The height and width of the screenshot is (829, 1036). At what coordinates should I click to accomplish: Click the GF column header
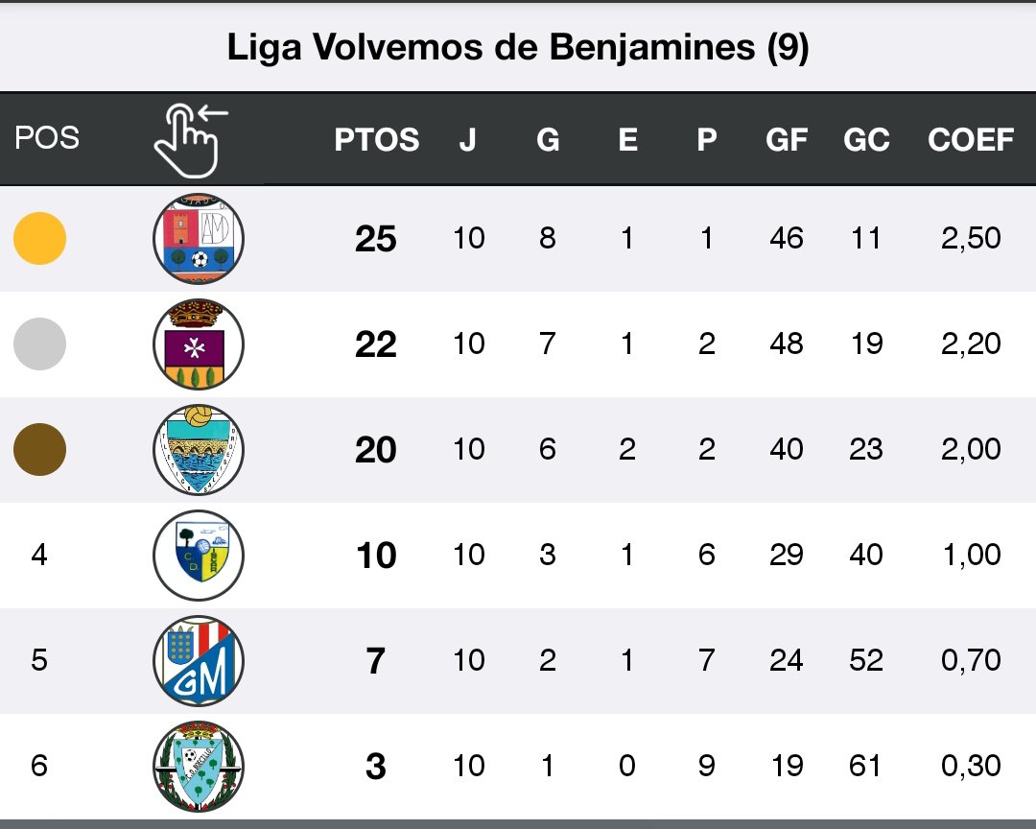(787, 140)
